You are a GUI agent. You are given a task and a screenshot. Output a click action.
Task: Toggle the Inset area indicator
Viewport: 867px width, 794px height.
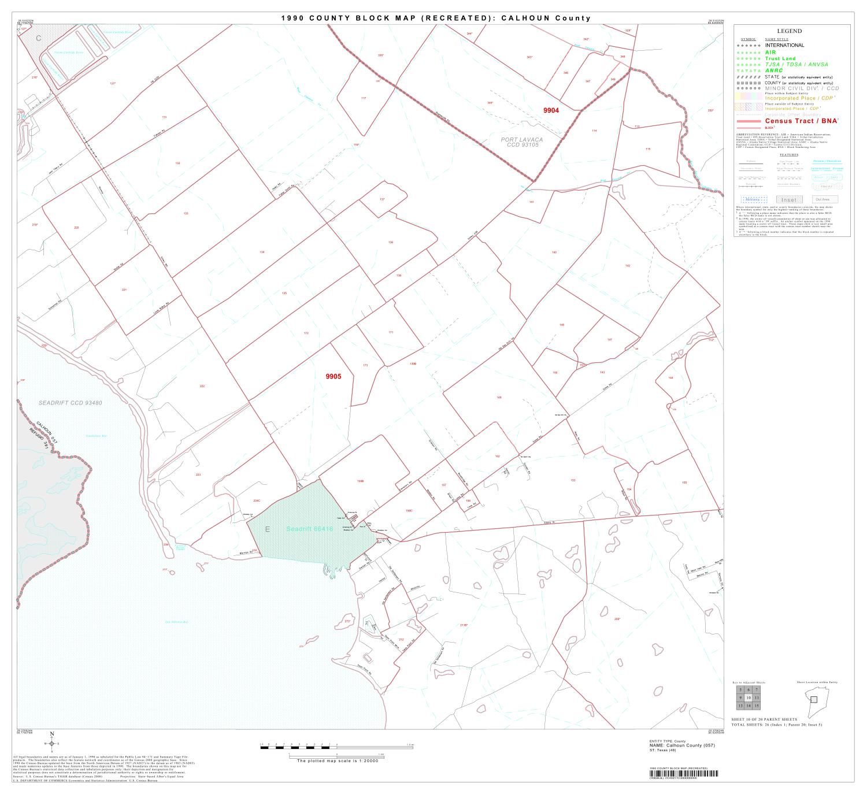pyautogui.click(x=790, y=199)
